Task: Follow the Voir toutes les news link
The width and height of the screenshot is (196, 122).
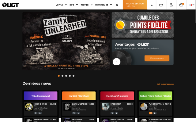Action: tap(165, 84)
